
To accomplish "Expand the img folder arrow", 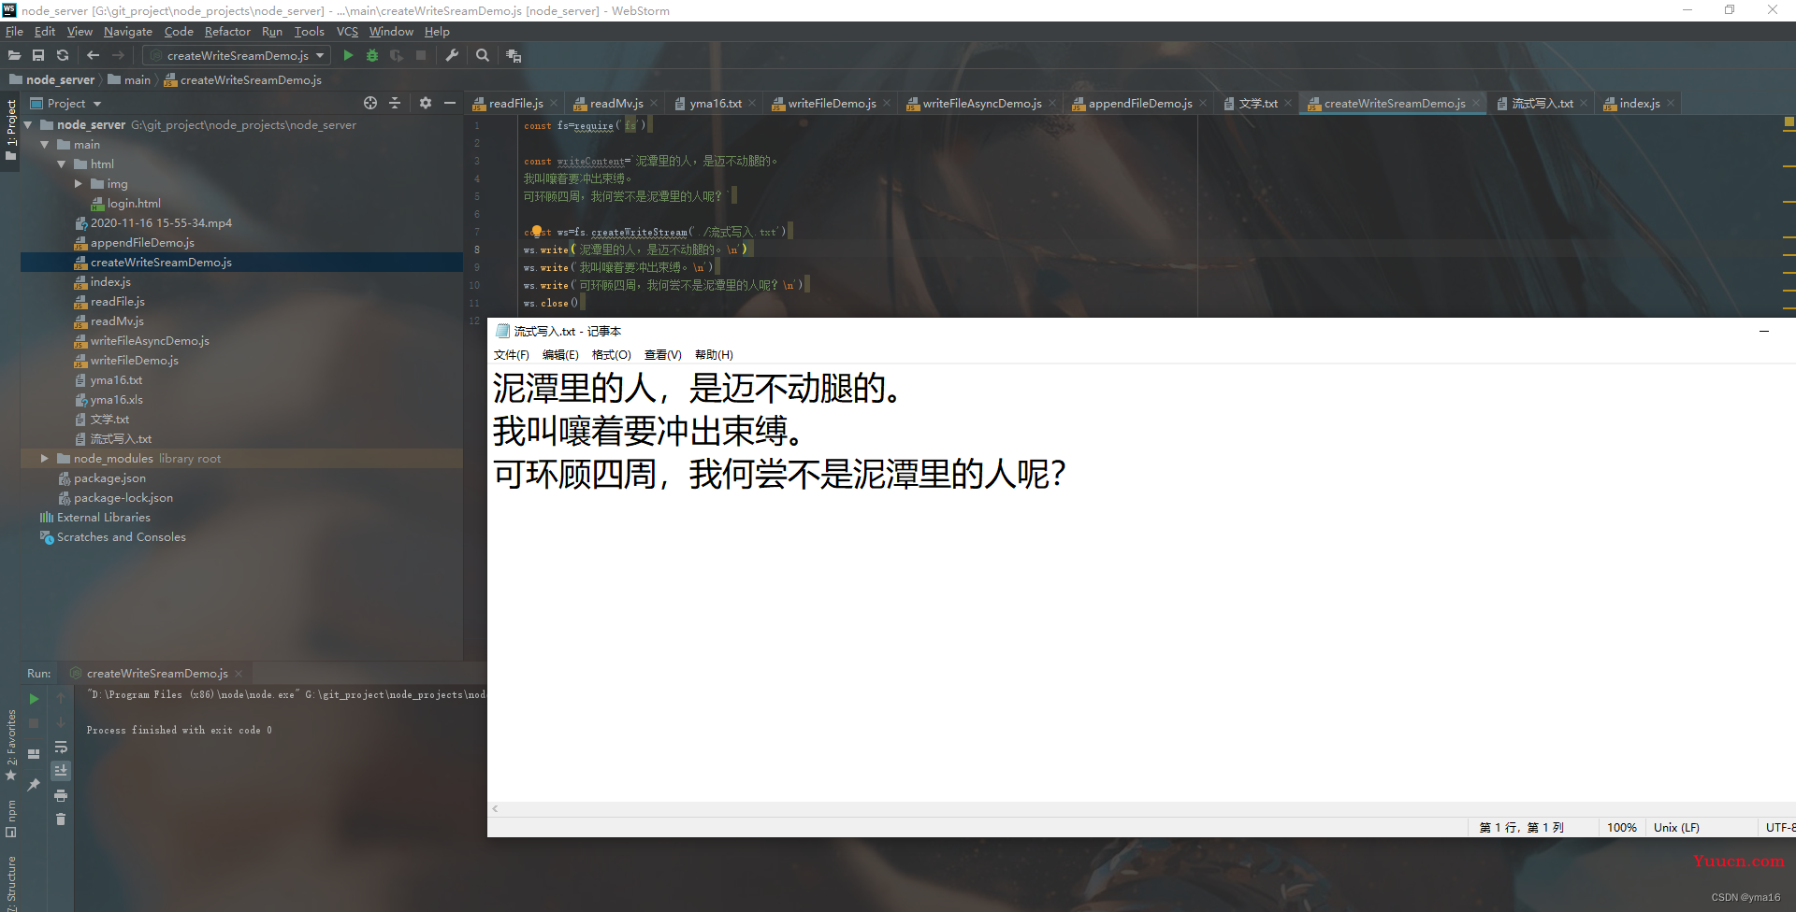I will point(79,183).
